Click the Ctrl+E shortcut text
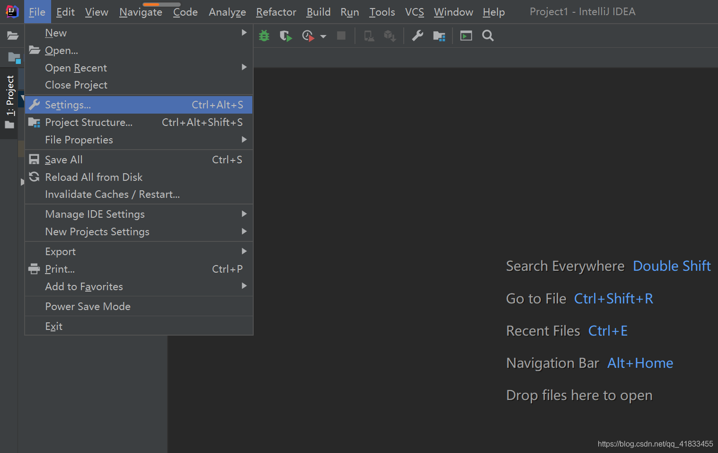Screen dimensions: 718x453 pyautogui.click(x=608, y=331)
